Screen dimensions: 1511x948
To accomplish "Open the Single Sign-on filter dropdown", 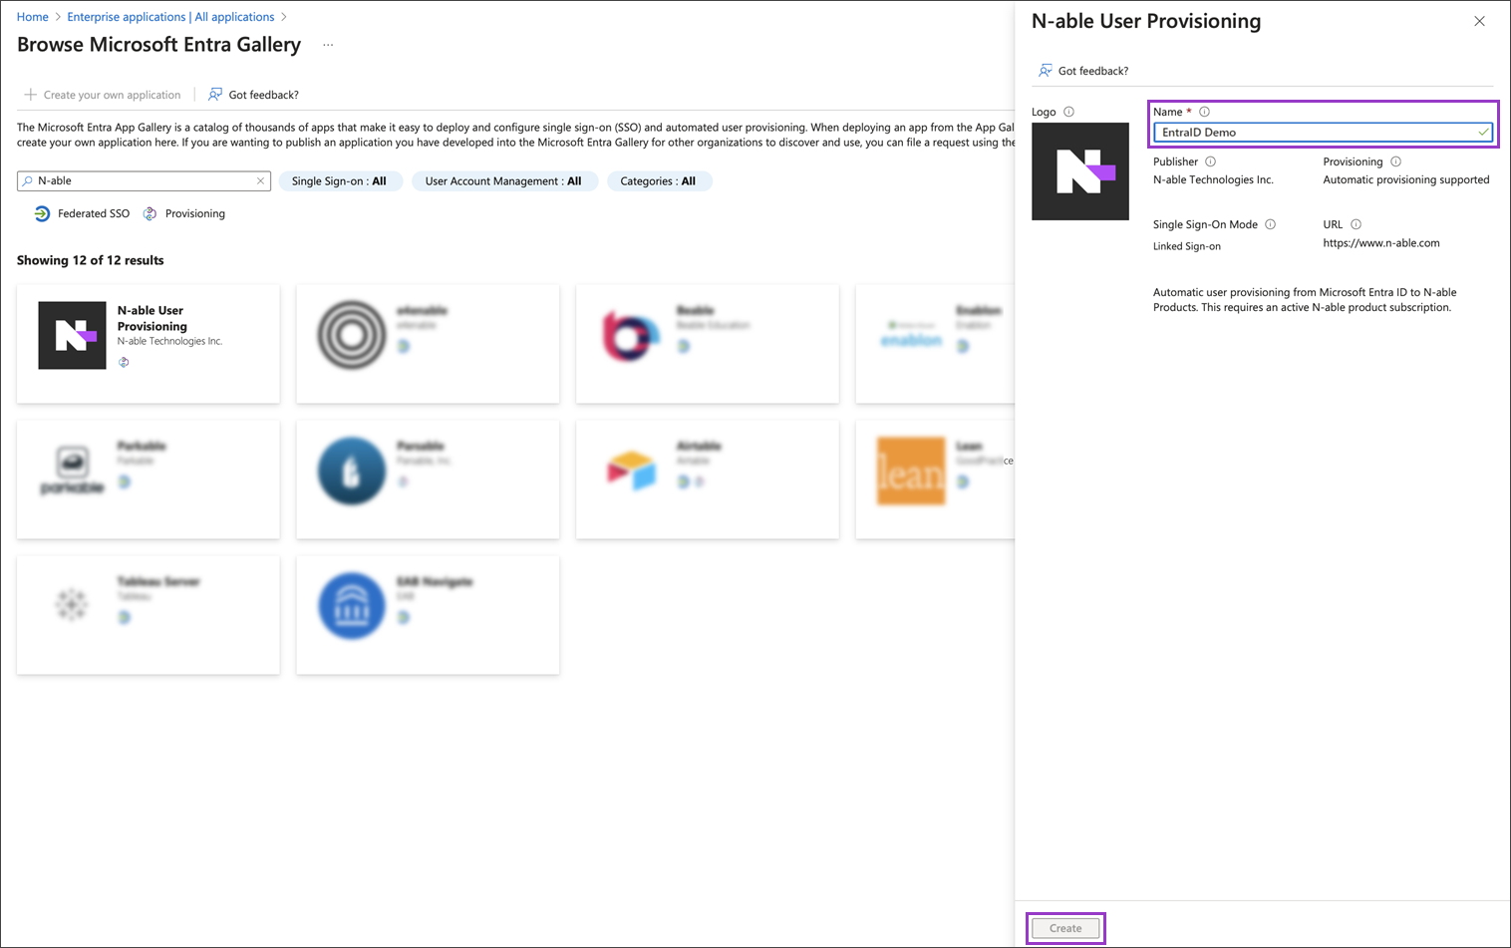I will click(x=339, y=181).
